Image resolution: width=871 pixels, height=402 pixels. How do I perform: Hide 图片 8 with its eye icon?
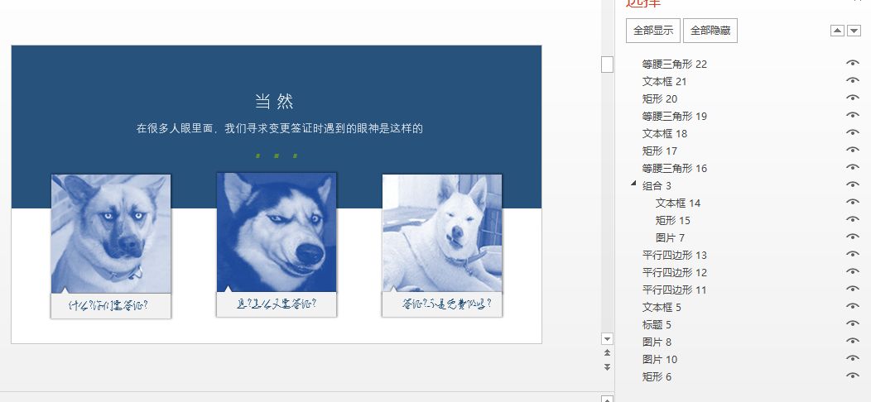pyautogui.click(x=852, y=341)
